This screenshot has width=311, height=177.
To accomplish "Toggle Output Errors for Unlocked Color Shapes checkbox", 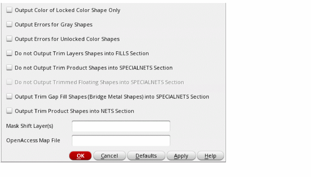I will click(x=10, y=39).
